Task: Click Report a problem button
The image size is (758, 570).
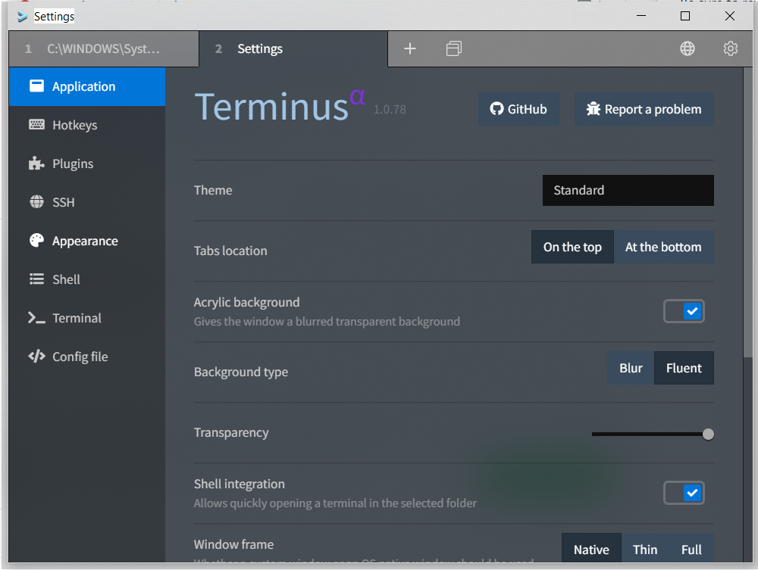Action: 644,109
